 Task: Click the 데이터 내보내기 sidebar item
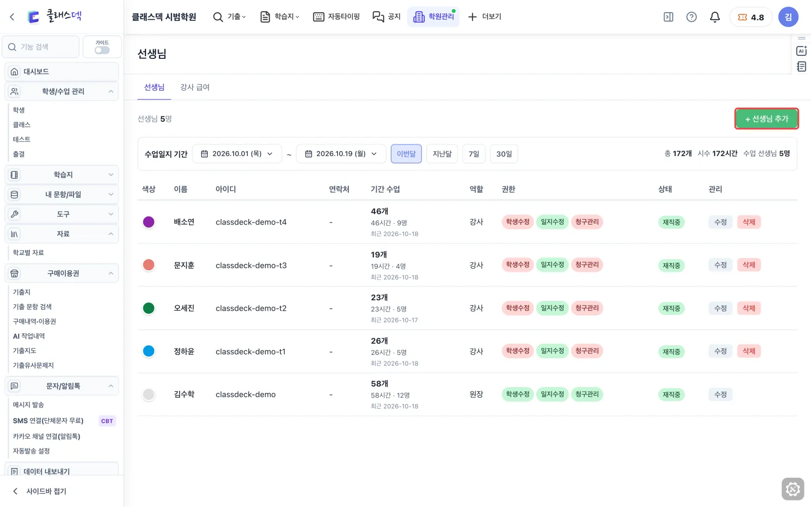61,471
